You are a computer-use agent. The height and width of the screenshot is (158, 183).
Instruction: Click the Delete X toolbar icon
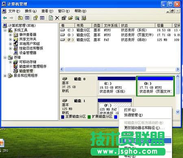click(x=57, y=18)
